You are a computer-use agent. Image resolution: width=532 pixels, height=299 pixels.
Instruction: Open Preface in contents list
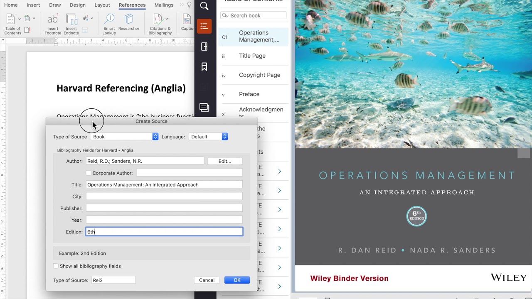click(254, 94)
